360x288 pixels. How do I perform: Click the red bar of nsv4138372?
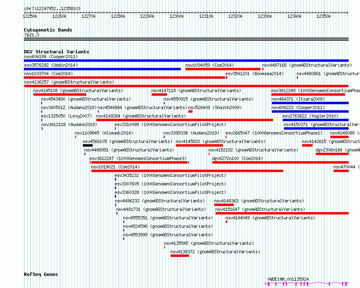pyautogui.click(x=180, y=256)
